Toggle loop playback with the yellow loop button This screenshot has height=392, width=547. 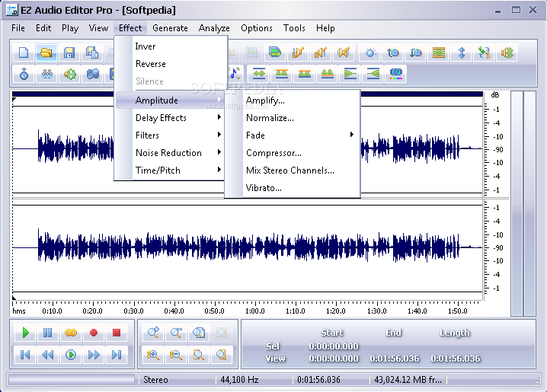(x=71, y=333)
